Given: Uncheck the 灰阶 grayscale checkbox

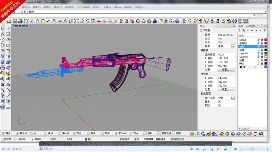Looking at the screenshot, I should (220, 105).
